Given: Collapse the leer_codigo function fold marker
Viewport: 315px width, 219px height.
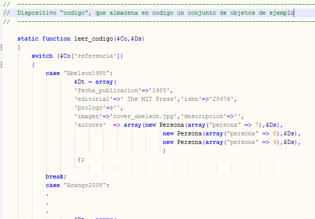Looking at the screenshot, I should click(2, 47).
